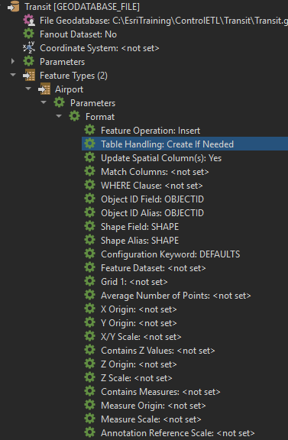The height and width of the screenshot is (440, 288).
Task: Select Fanout Dataset: No
Action: pyautogui.click(x=79, y=34)
